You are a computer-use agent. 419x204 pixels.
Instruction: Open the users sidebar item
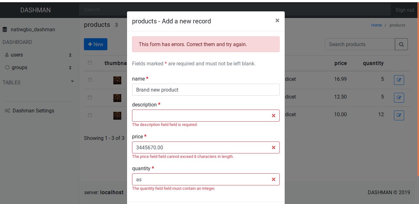pos(16,55)
